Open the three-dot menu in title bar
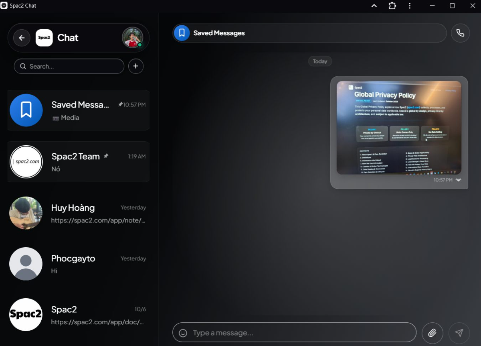 pyautogui.click(x=410, y=6)
